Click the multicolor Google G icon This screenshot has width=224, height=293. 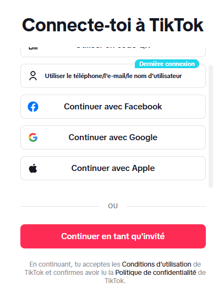(33, 137)
